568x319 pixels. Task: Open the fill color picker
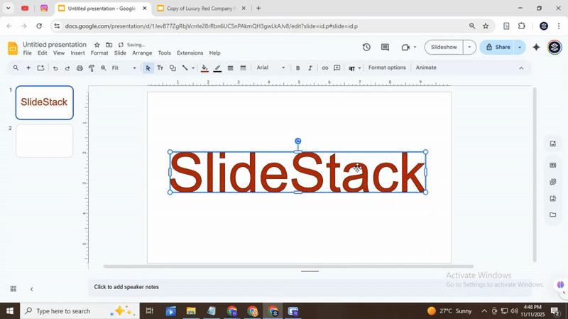[204, 68]
